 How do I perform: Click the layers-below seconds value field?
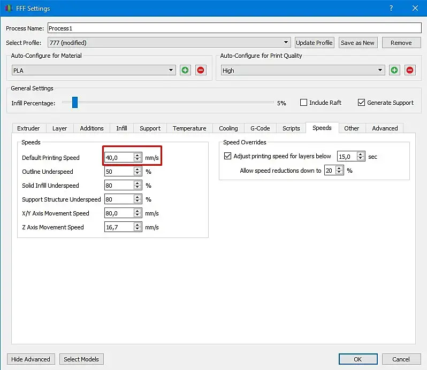[x=347, y=157]
